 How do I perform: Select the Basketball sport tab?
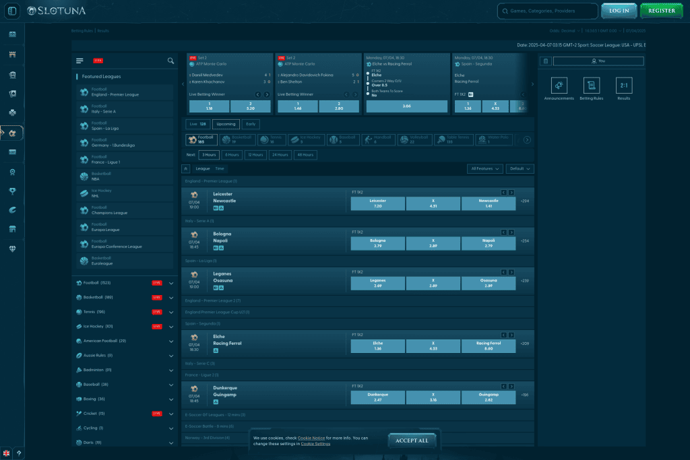[x=238, y=140]
